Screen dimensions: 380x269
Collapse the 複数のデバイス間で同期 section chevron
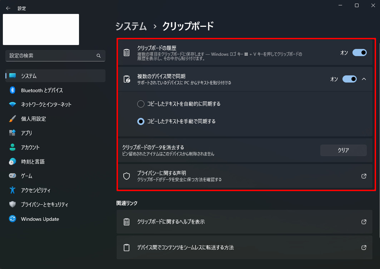click(x=364, y=79)
